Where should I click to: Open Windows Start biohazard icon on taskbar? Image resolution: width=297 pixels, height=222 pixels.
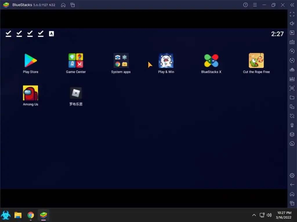6,215
